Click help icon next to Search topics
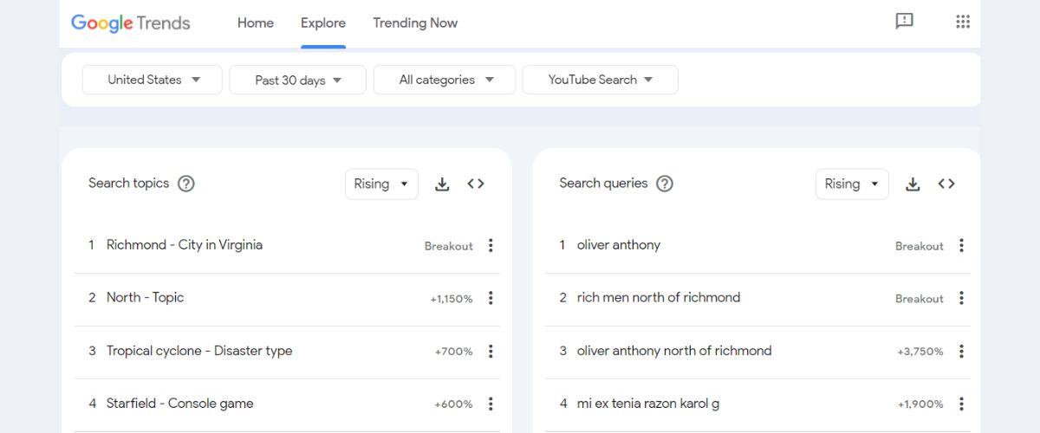 pos(186,184)
